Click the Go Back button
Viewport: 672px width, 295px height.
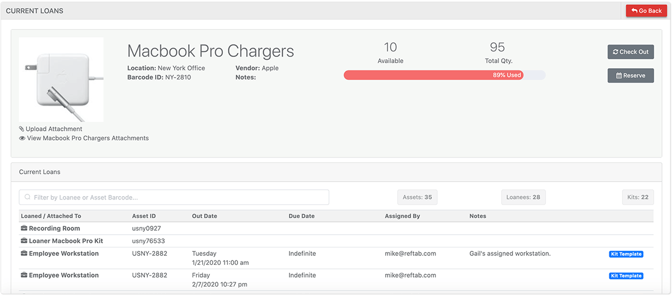[x=646, y=11]
